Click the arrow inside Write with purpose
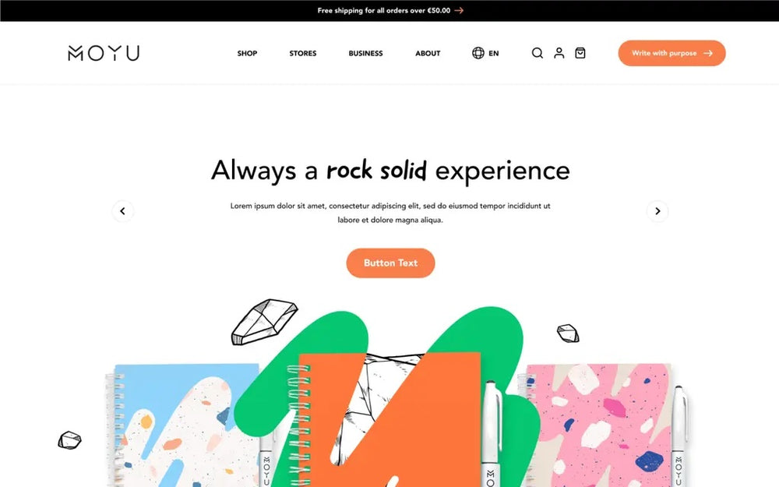779x487 pixels. [x=708, y=53]
